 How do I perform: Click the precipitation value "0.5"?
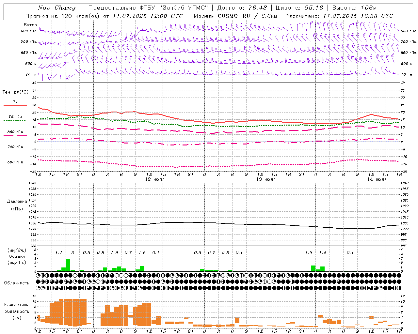[198, 252]
